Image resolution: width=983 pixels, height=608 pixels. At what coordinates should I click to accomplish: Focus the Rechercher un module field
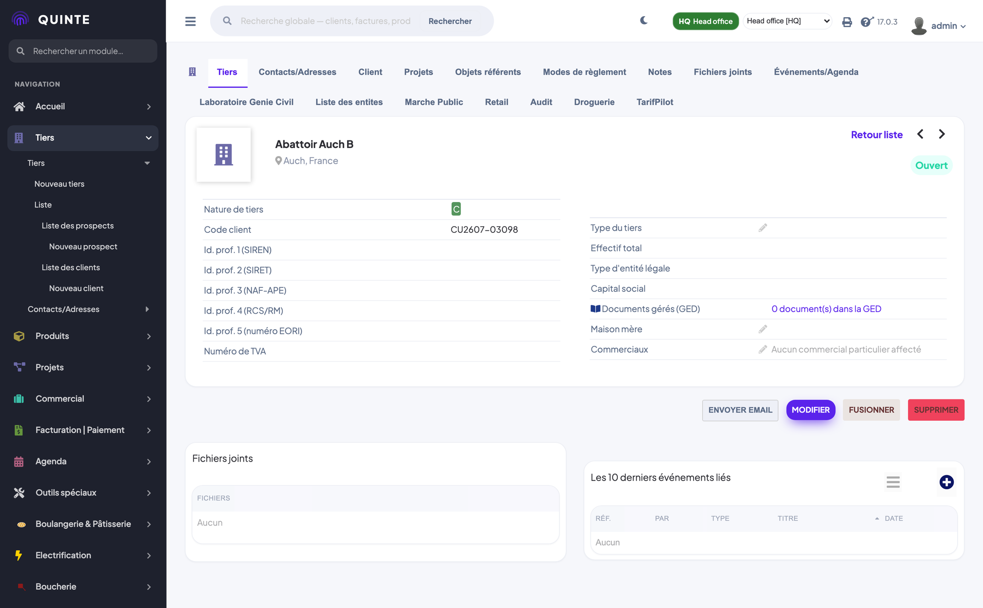[83, 51]
